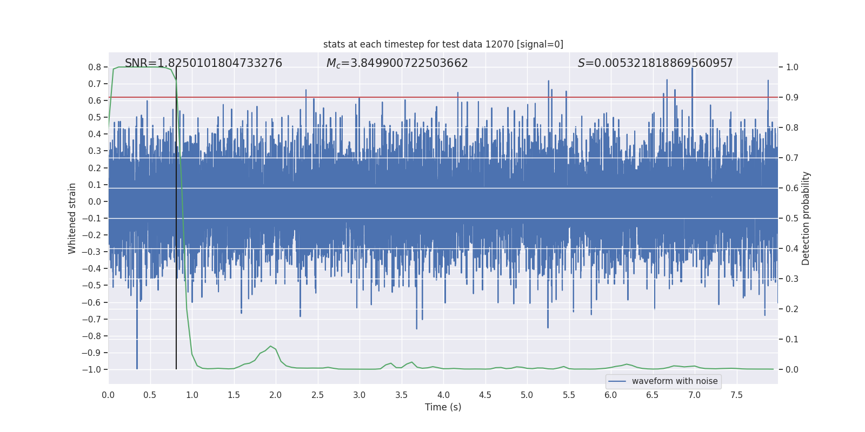
Task: Click the left axis tick label −0.9
Action: point(91,353)
